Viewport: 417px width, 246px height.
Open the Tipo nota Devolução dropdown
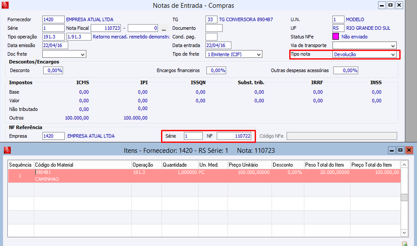pyautogui.click(x=364, y=54)
